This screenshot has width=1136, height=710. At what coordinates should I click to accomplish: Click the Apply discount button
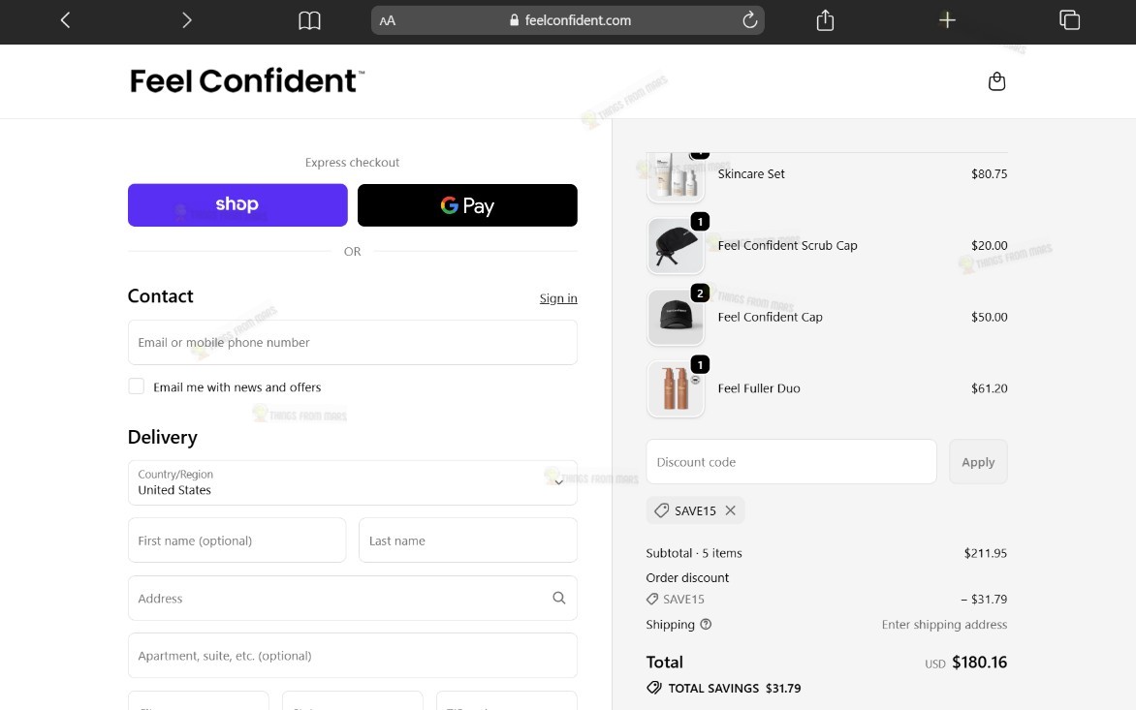pos(978,462)
